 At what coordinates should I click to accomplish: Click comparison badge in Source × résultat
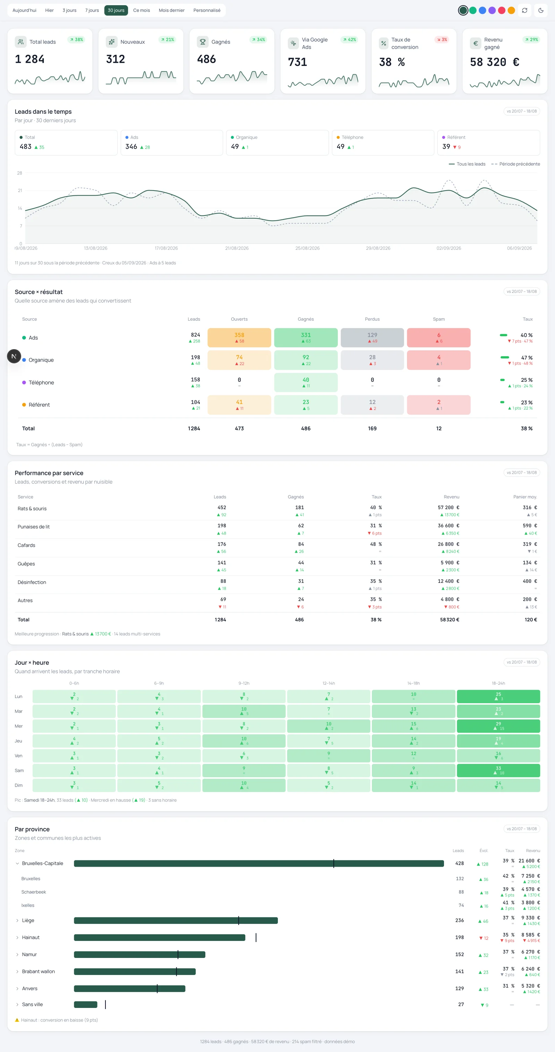tap(522, 292)
